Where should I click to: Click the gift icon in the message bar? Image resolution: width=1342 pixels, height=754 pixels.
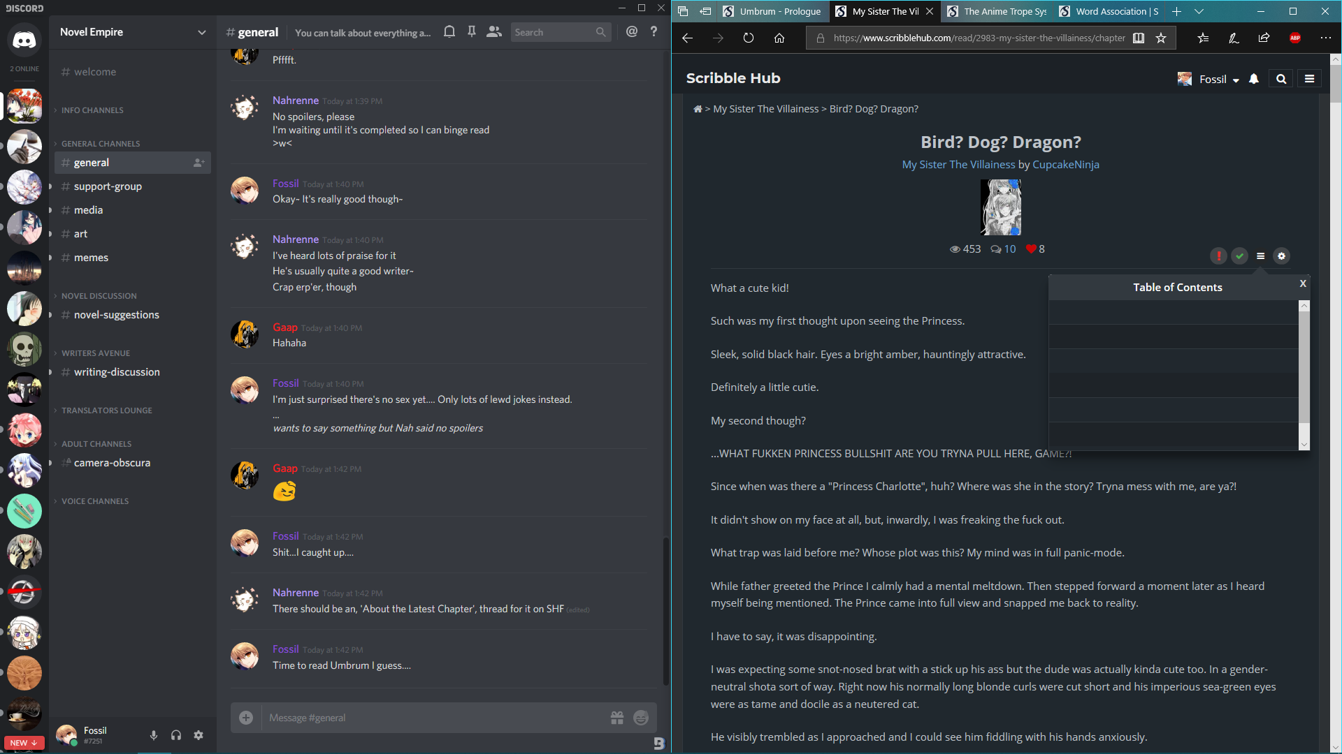[x=617, y=717]
